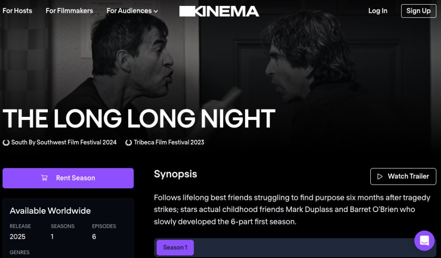Viewport: 441px width, 258px height.
Task: Click the Tribeca laurel wreath icon
Action: [128, 143]
